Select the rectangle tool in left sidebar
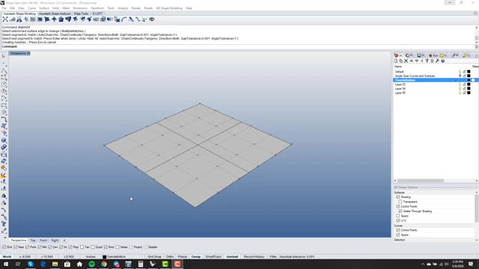Viewport: 479px width, 269px height. (4, 105)
